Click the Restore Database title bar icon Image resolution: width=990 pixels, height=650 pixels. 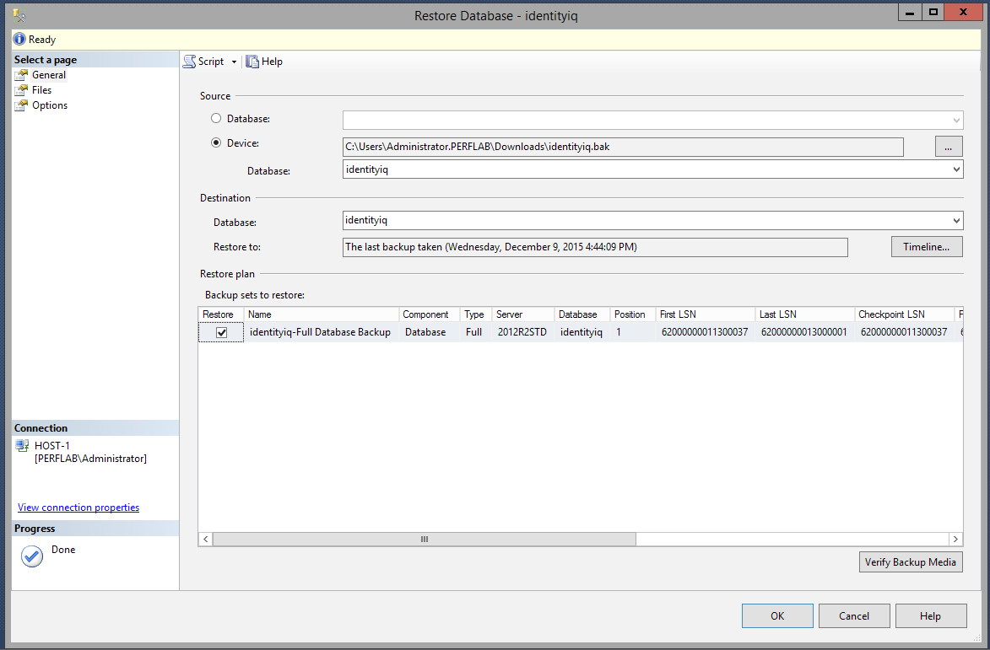pos(19,15)
